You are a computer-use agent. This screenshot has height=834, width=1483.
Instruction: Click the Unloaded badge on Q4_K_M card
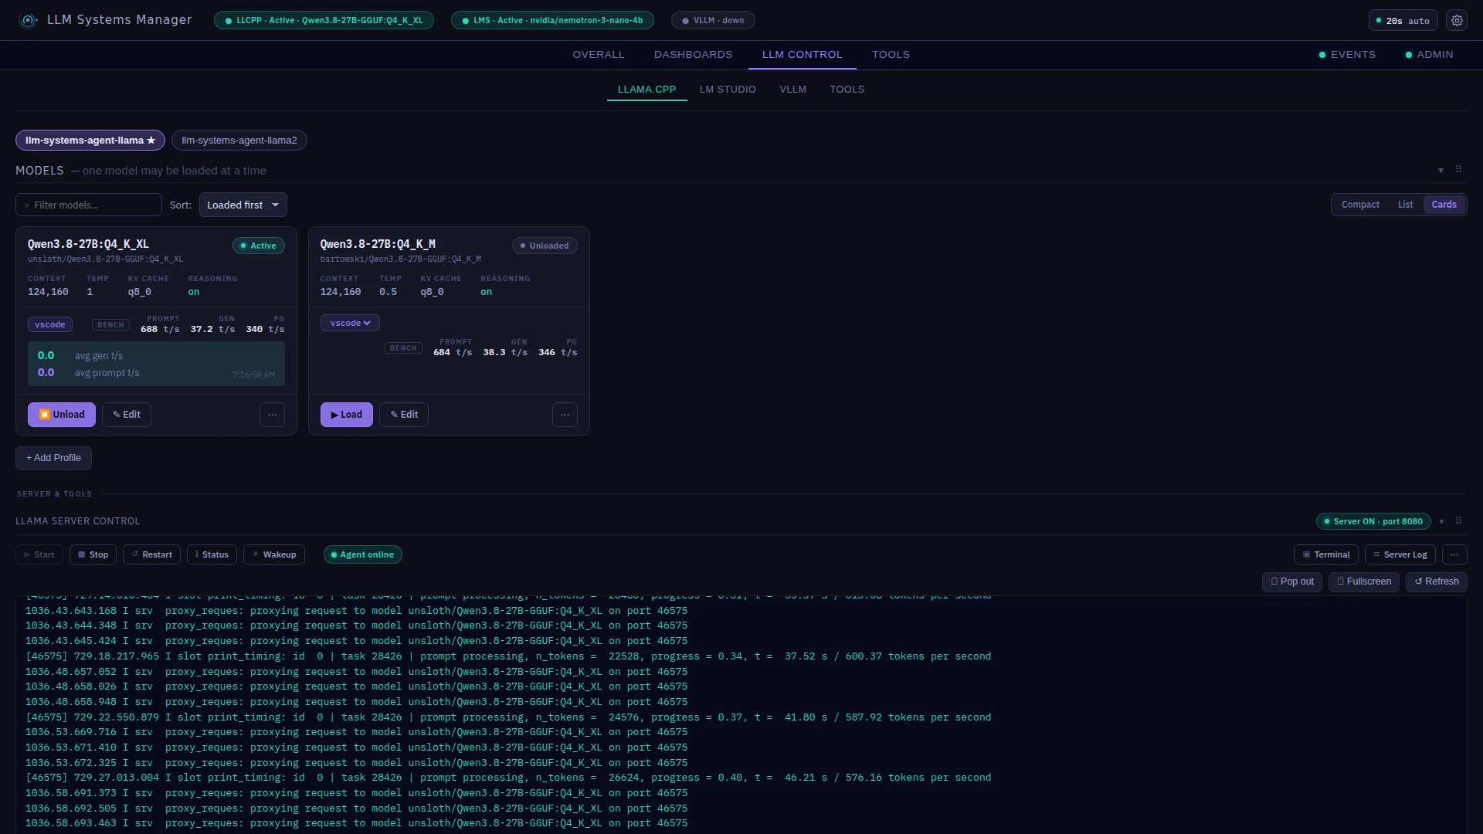point(545,246)
